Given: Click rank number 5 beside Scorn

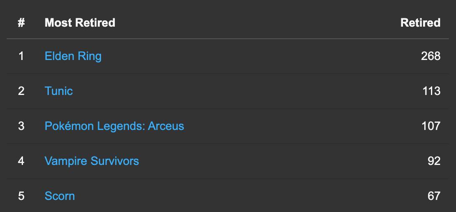Looking at the screenshot, I should click(x=21, y=196).
